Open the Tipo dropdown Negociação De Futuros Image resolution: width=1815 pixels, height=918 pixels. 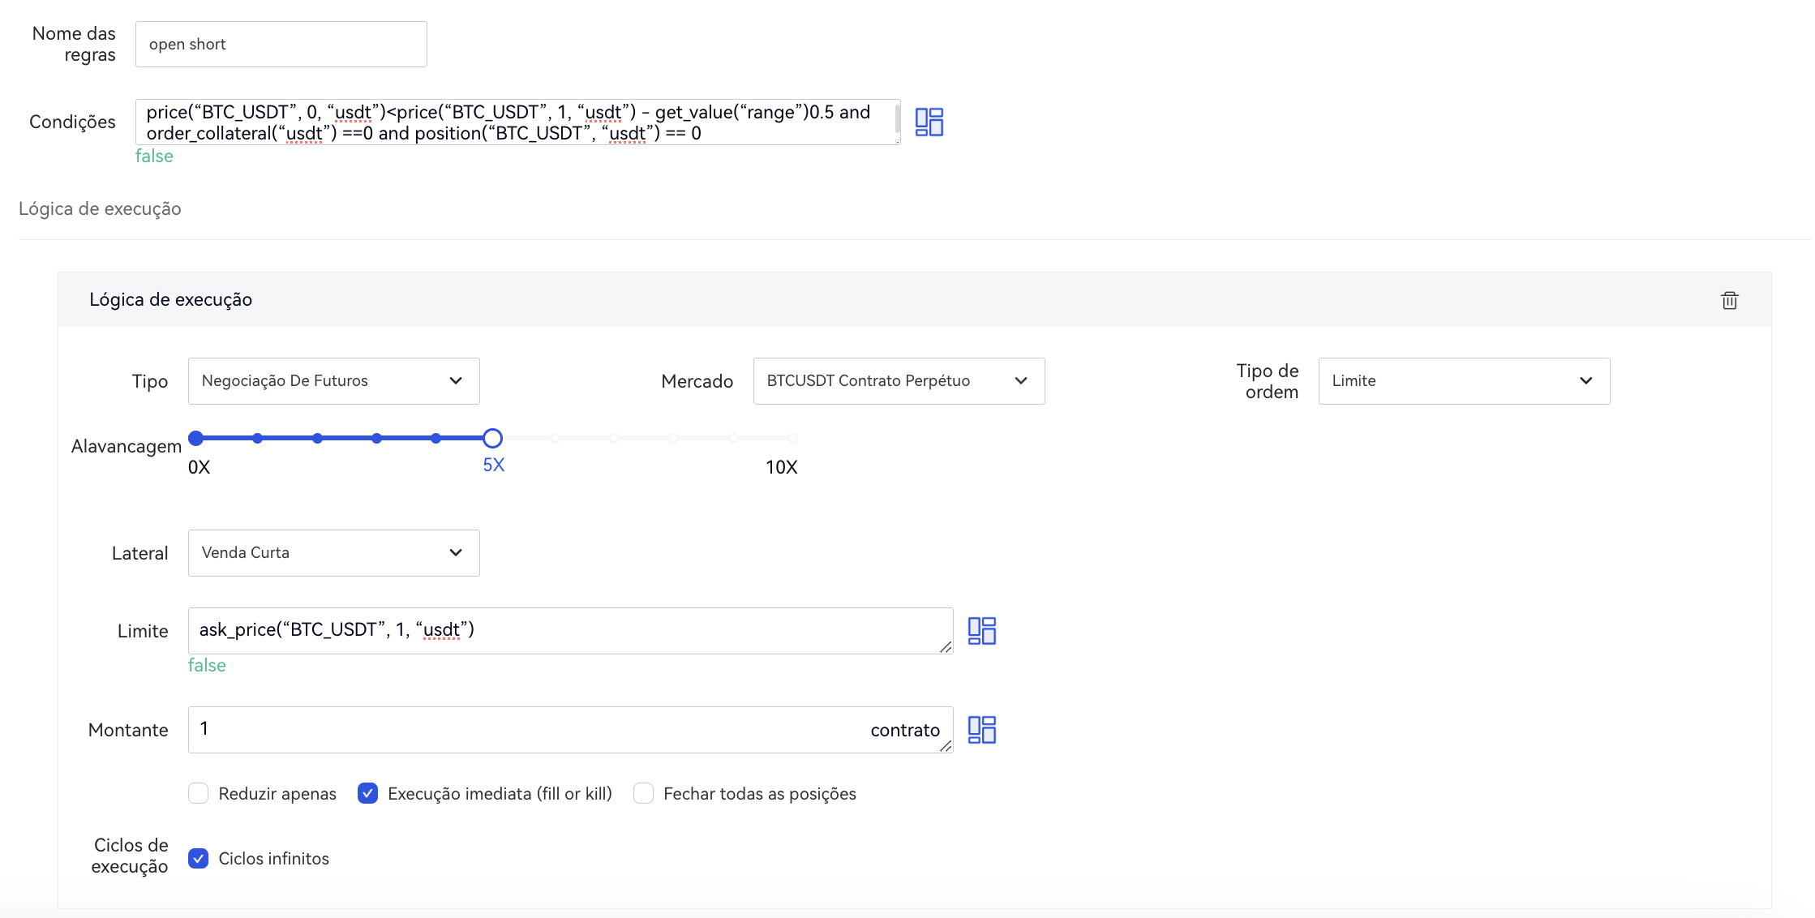pyautogui.click(x=333, y=381)
